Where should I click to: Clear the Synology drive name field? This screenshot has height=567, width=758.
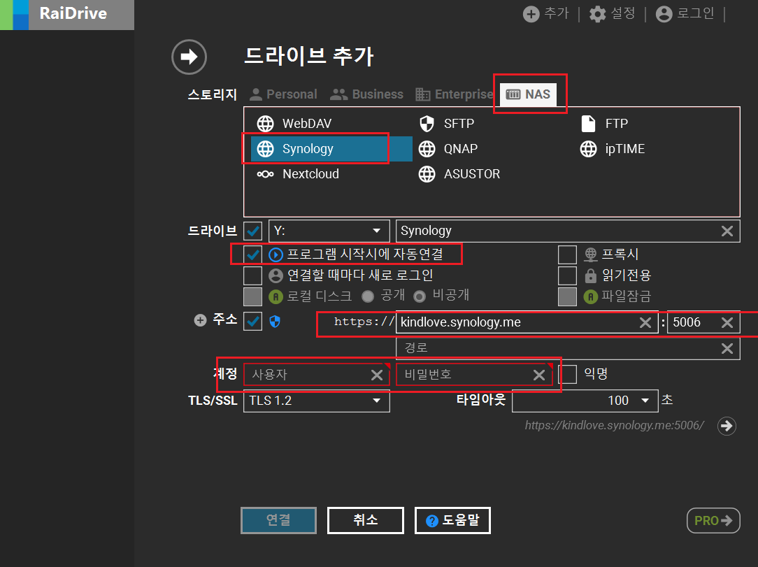727,231
